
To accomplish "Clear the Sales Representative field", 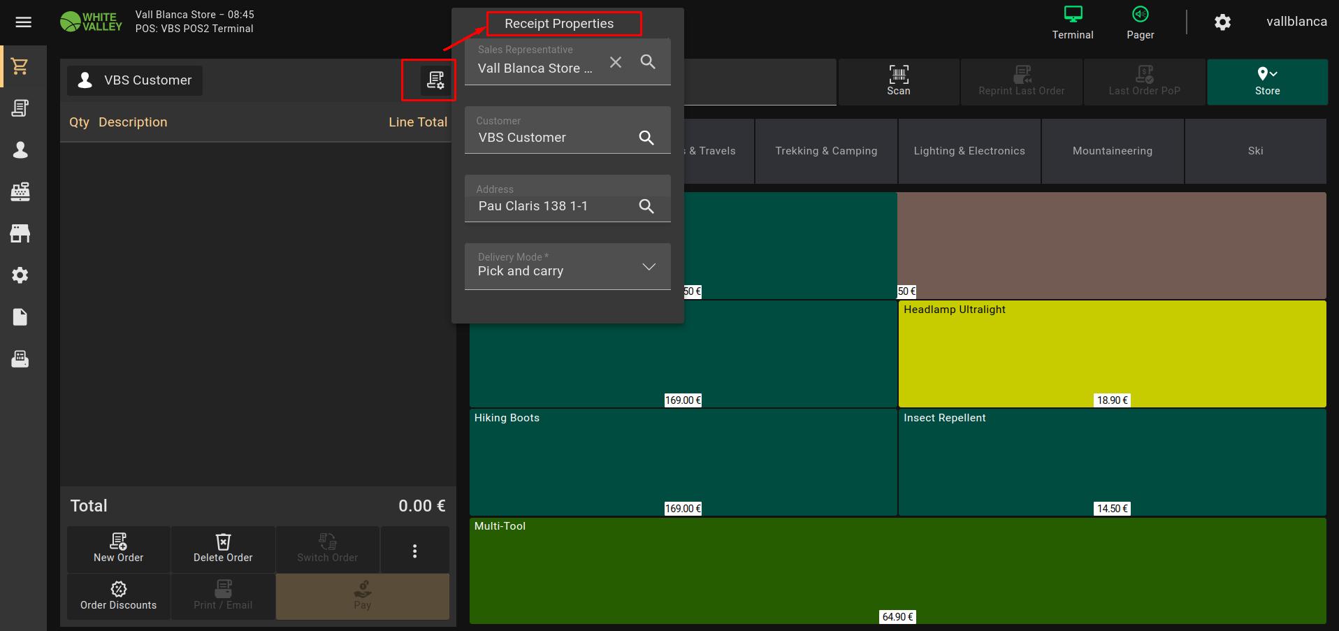I will [615, 62].
